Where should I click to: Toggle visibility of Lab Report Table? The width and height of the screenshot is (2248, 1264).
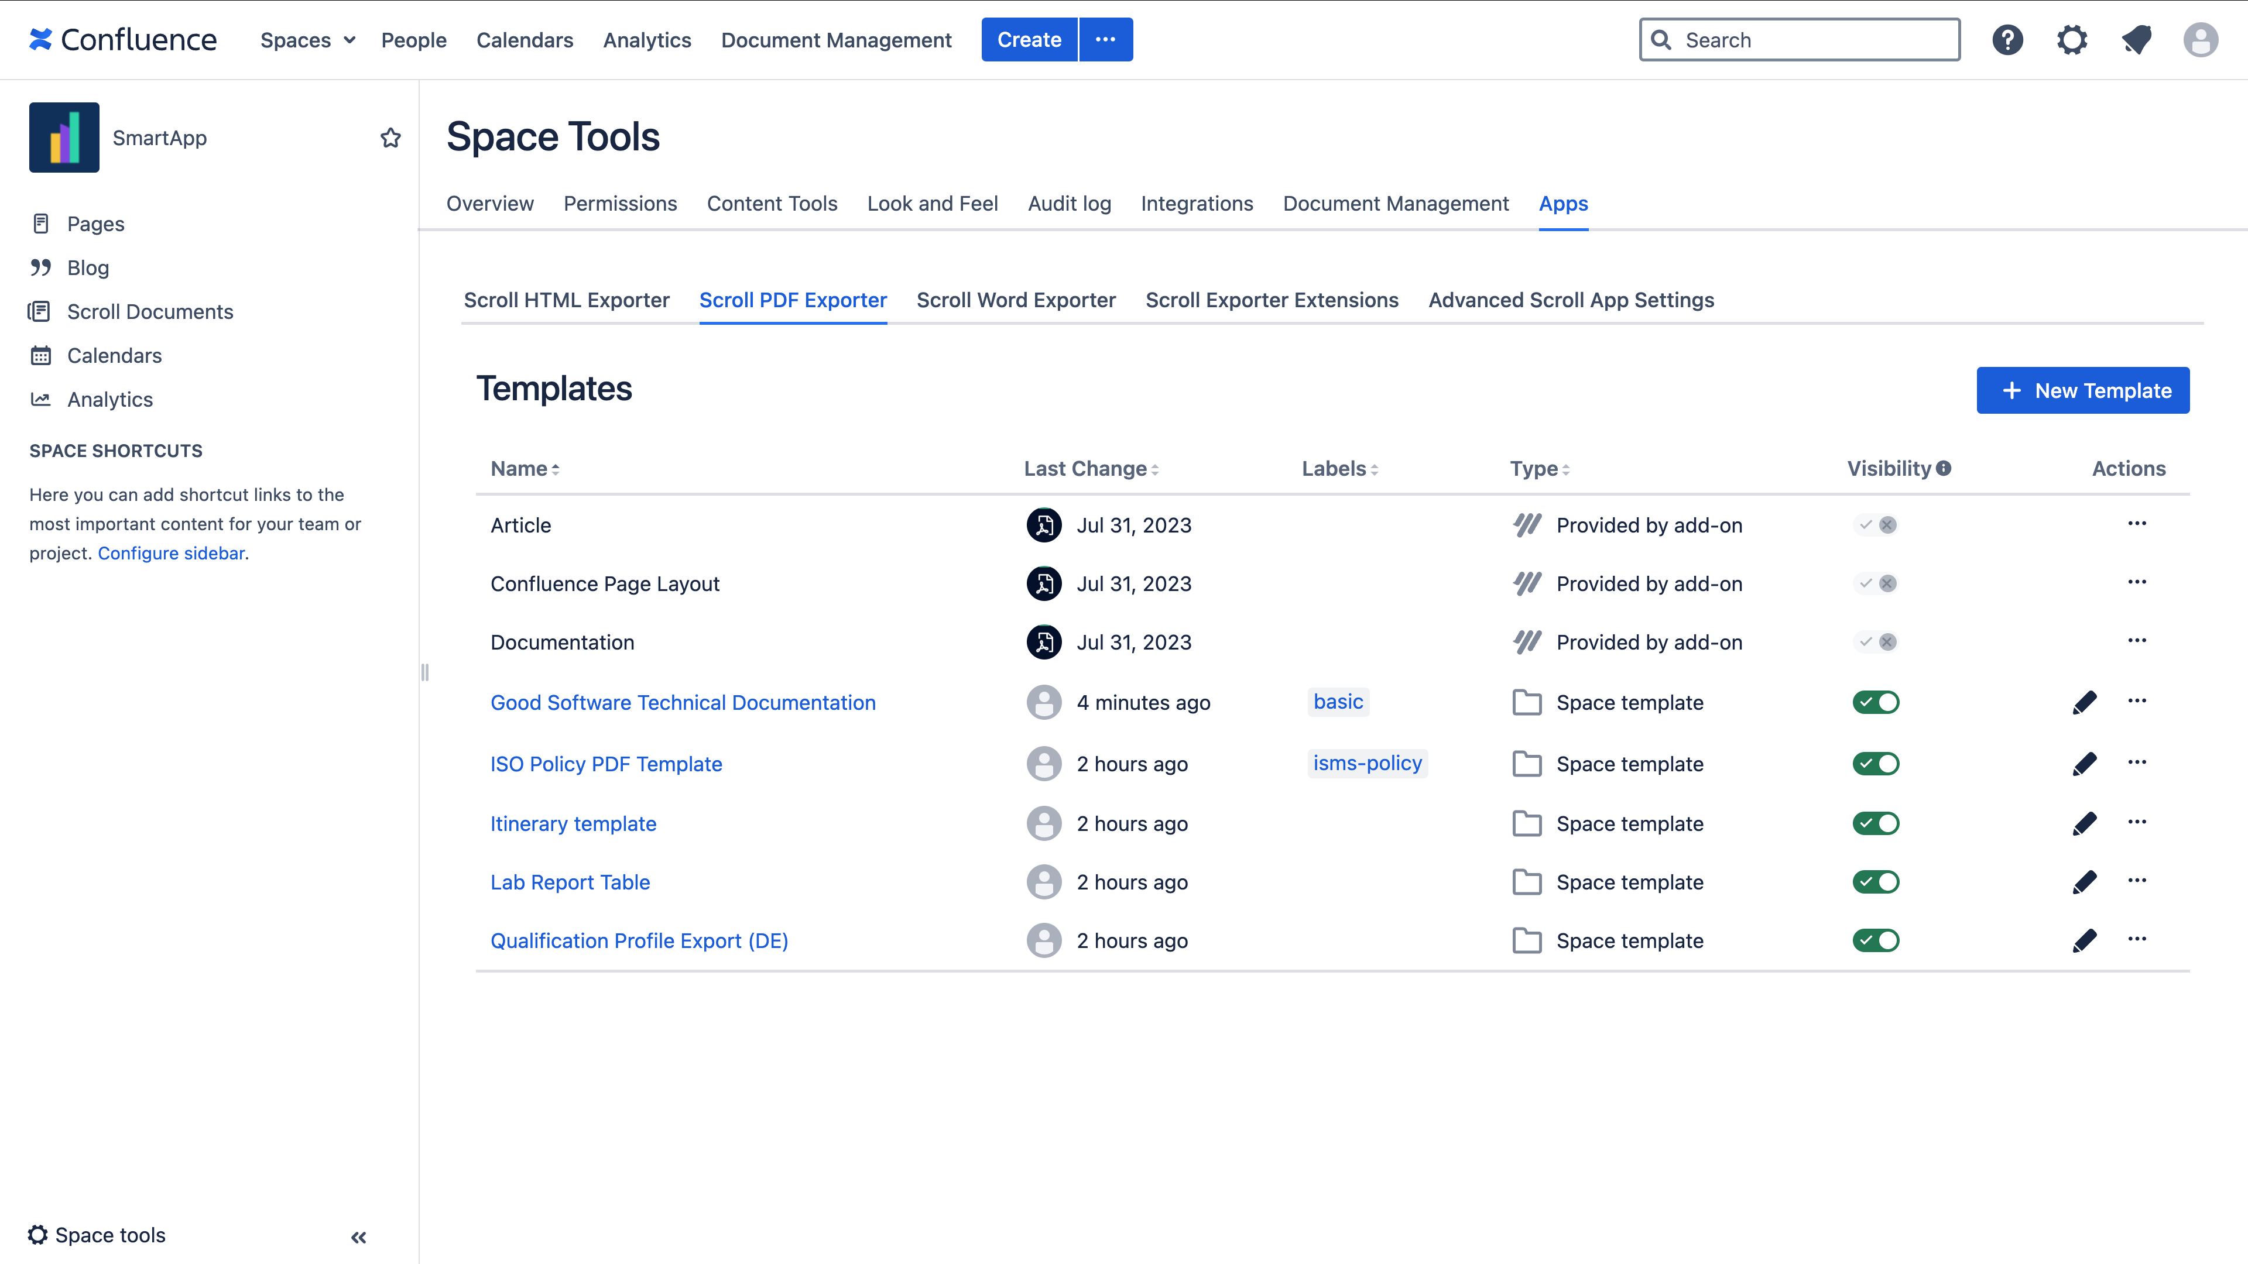1875,882
